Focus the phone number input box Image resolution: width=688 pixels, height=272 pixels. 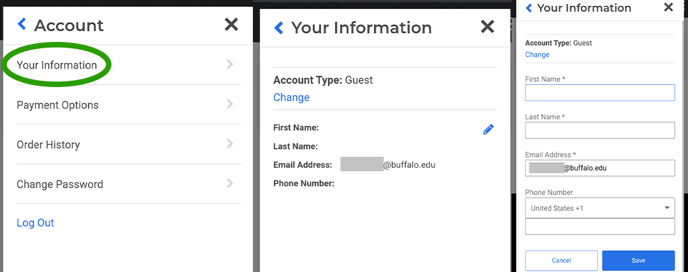(600, 226)
